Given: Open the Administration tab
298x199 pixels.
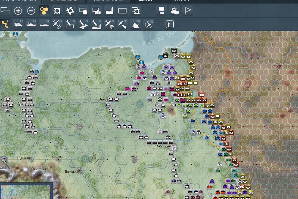Looking at the screenshot, I should 109,1.
